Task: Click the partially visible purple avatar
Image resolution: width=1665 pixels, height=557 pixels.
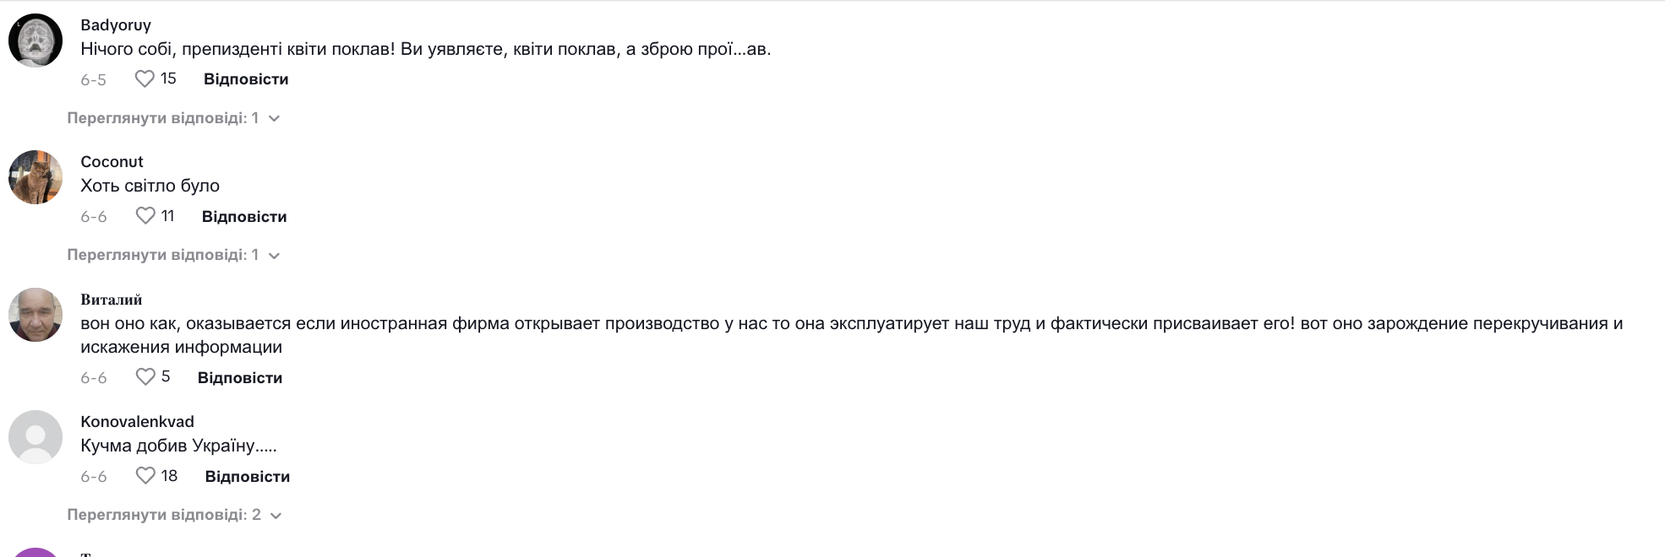Action: coord(35,552)
